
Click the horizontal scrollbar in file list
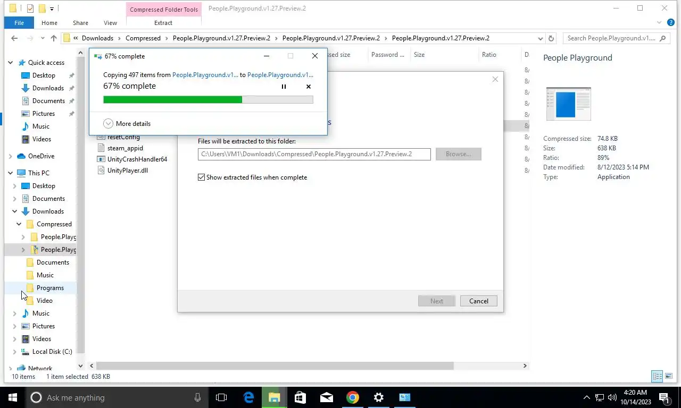pyautogui.click(x=275, y=366)
